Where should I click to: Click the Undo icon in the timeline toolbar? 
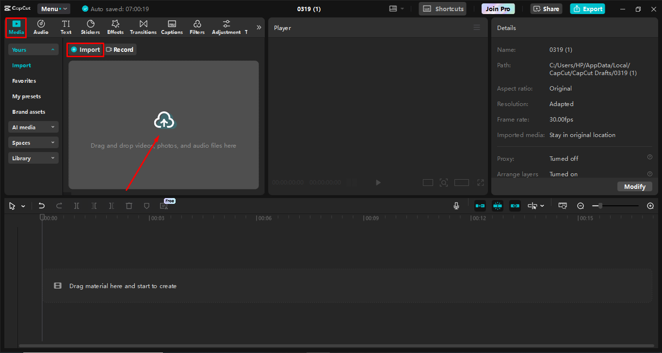click(41, 205)
